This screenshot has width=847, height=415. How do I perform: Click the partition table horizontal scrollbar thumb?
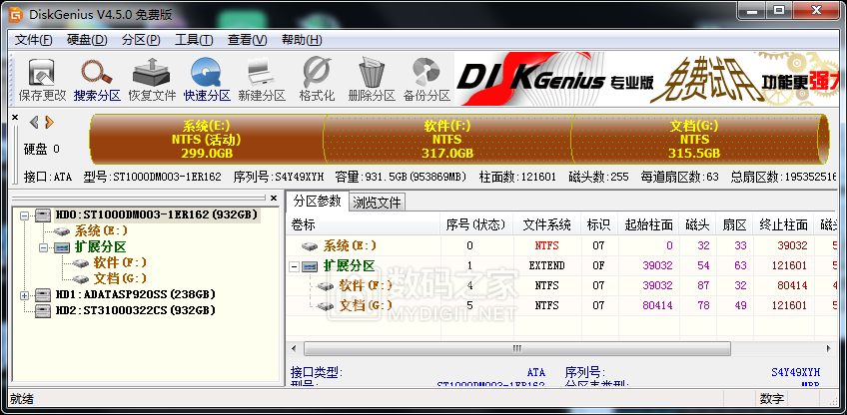[x=517, y=348]
